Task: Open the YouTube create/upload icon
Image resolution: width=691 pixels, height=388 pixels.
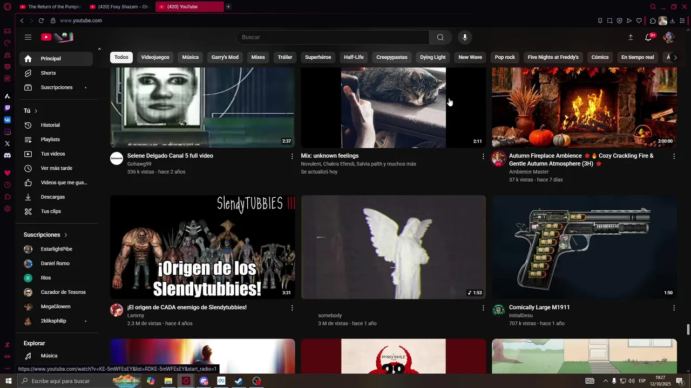Action: [x=631, y=37]
